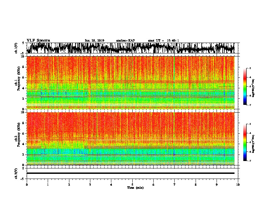Click the "-7" label on ch.2 colorbar

pyautogui.click(x=249, y=161)
